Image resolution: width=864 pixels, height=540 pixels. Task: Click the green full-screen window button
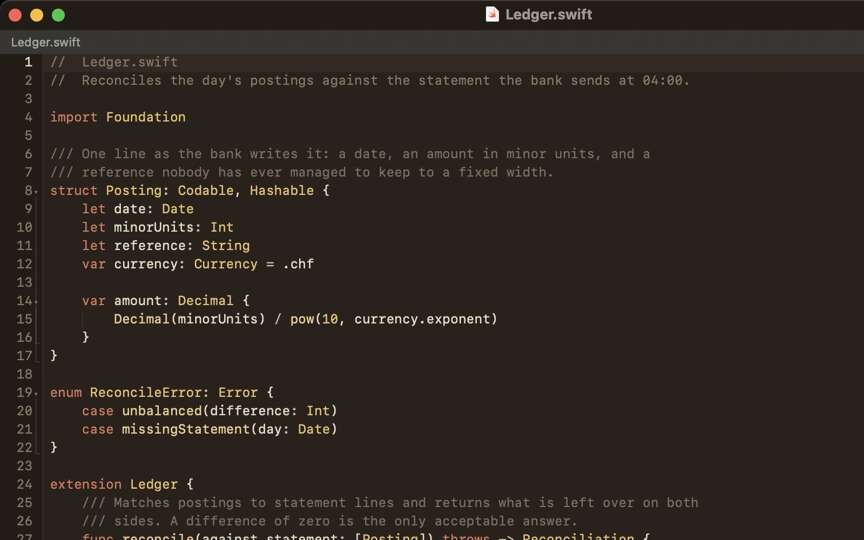click(58, 15)
